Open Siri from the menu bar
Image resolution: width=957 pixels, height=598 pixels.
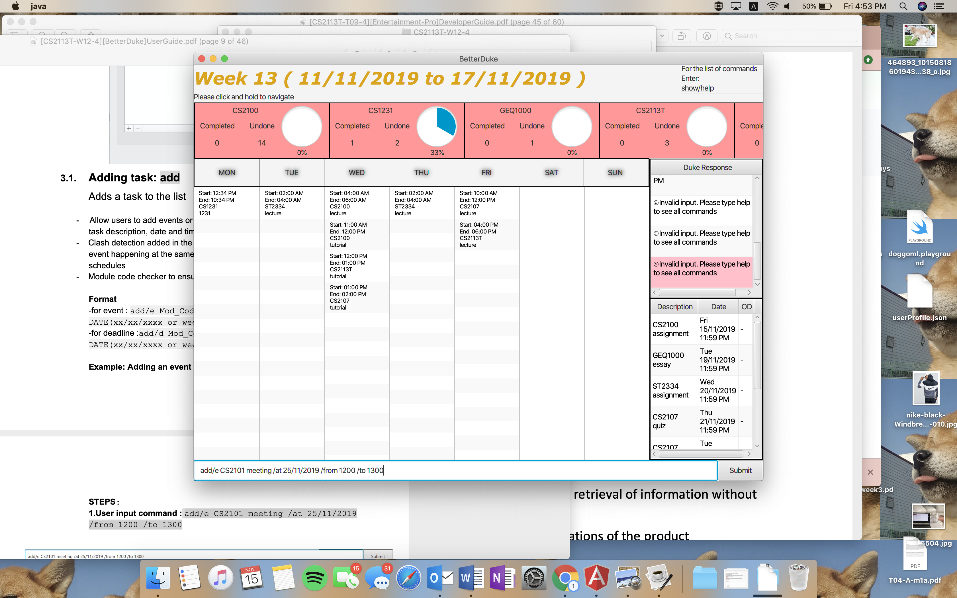click(922, 6)
